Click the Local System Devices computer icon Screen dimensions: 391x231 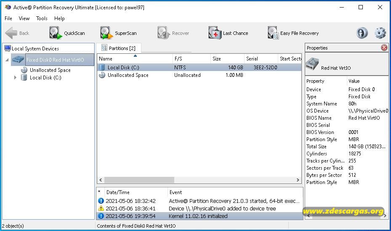(8, 48)
